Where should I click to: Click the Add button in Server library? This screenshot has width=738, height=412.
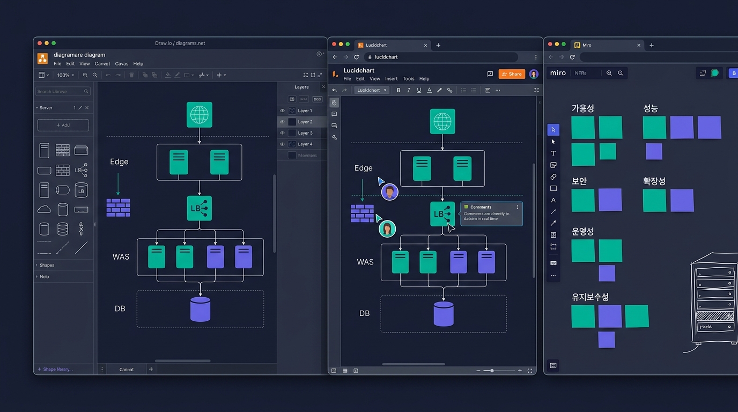click(x=63, y=125)
